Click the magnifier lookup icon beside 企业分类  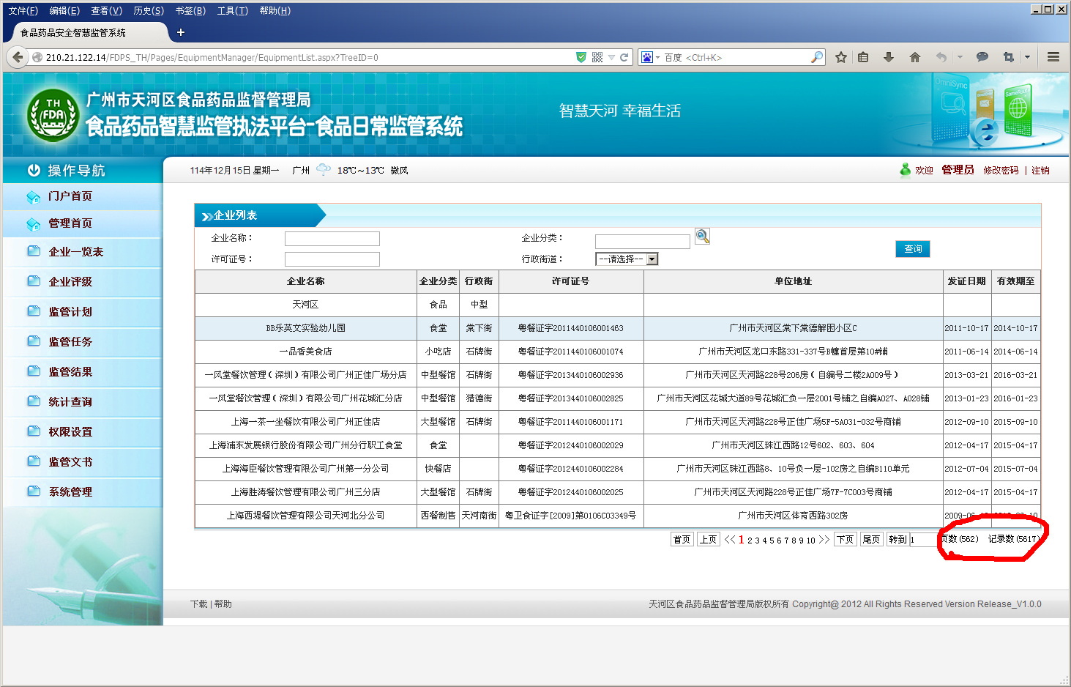[x=702, y=237]
